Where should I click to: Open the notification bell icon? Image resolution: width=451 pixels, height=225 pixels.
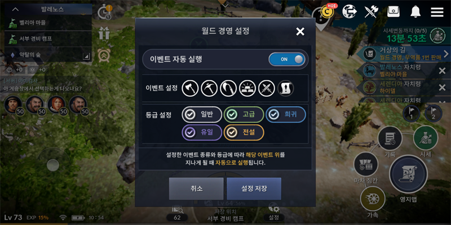415,12
